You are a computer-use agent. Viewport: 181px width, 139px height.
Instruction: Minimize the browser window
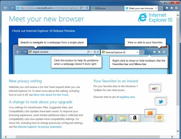pyautogui.click(x=163, y=2)
